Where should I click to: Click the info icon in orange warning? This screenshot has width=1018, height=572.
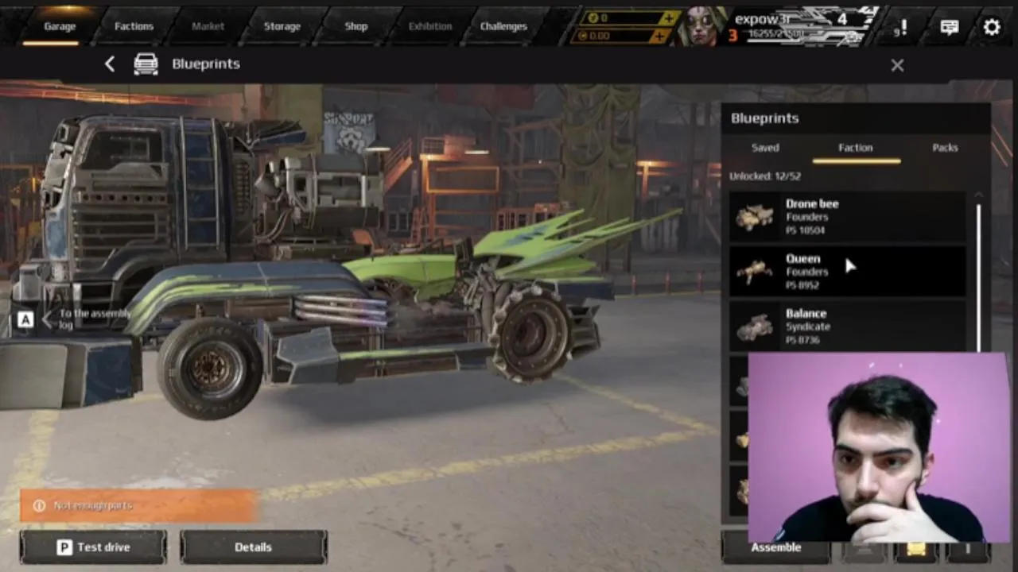click(38, 505)
